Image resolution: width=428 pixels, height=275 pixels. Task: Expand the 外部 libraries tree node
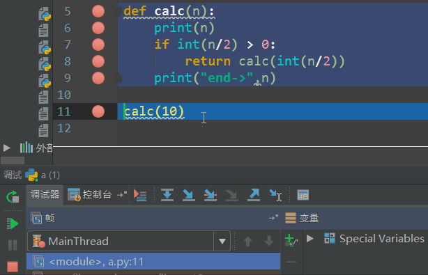(x=6, y=148)
